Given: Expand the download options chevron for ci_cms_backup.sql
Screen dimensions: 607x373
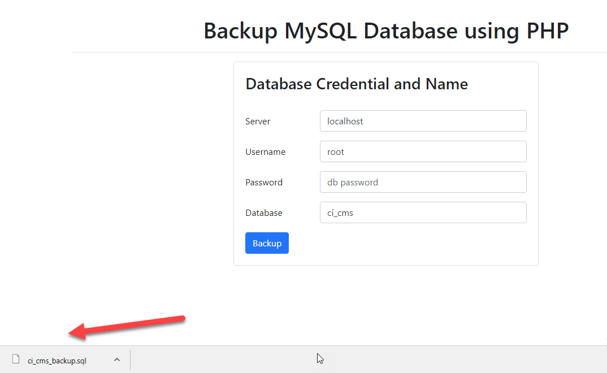Looking at the screenshot, I should tap(117, 360).
